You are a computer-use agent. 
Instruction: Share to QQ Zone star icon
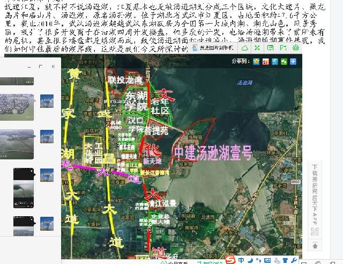pos(256,62)
